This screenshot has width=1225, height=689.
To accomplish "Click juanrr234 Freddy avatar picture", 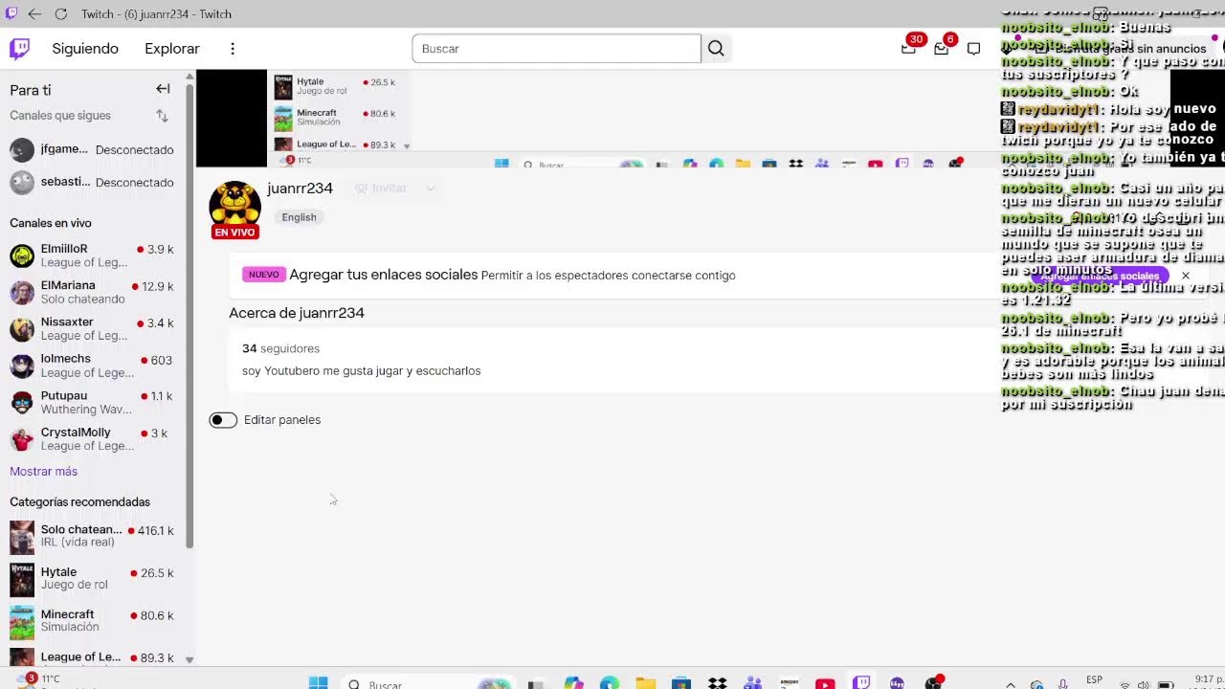I will tap(234, 205).
